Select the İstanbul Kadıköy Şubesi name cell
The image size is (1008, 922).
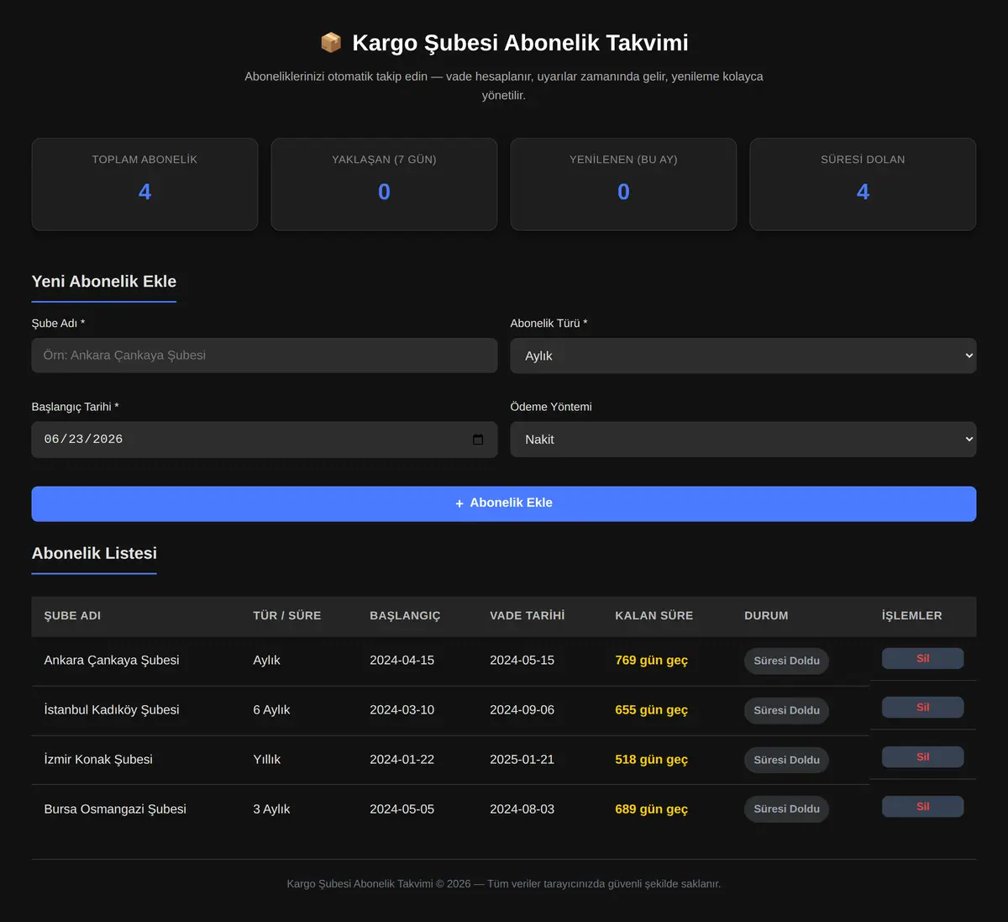pos(112,710)
